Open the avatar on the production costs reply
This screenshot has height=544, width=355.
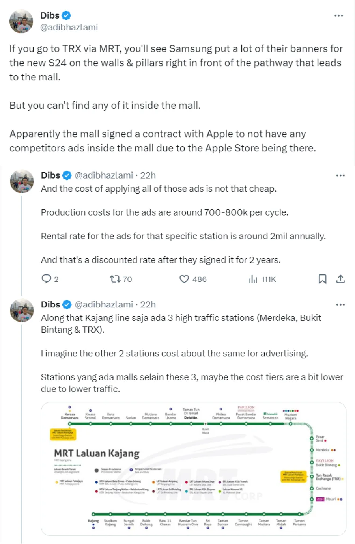[22, 181]
